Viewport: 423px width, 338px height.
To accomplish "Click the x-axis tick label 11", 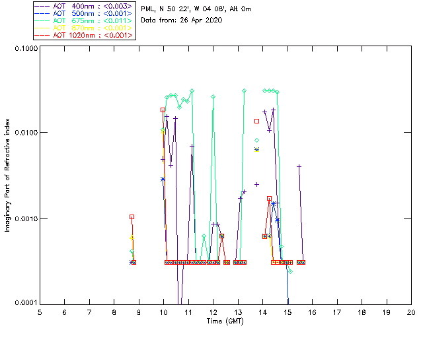I will pyautogui.click(x=188, y=313).
